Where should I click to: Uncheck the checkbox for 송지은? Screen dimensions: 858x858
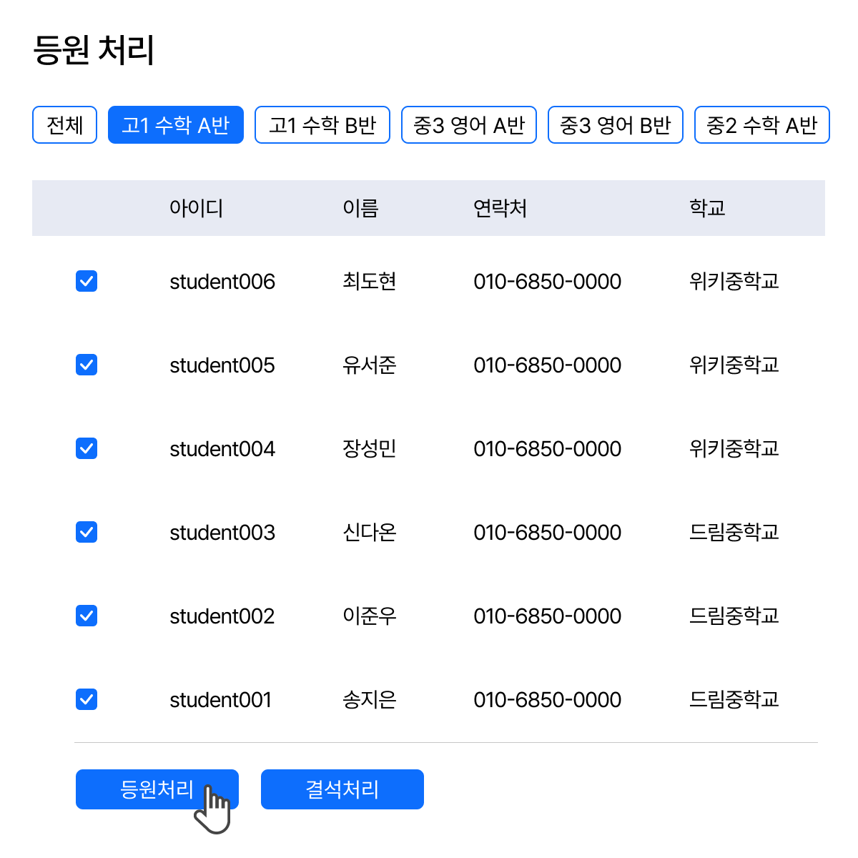(x=87, y=699)
